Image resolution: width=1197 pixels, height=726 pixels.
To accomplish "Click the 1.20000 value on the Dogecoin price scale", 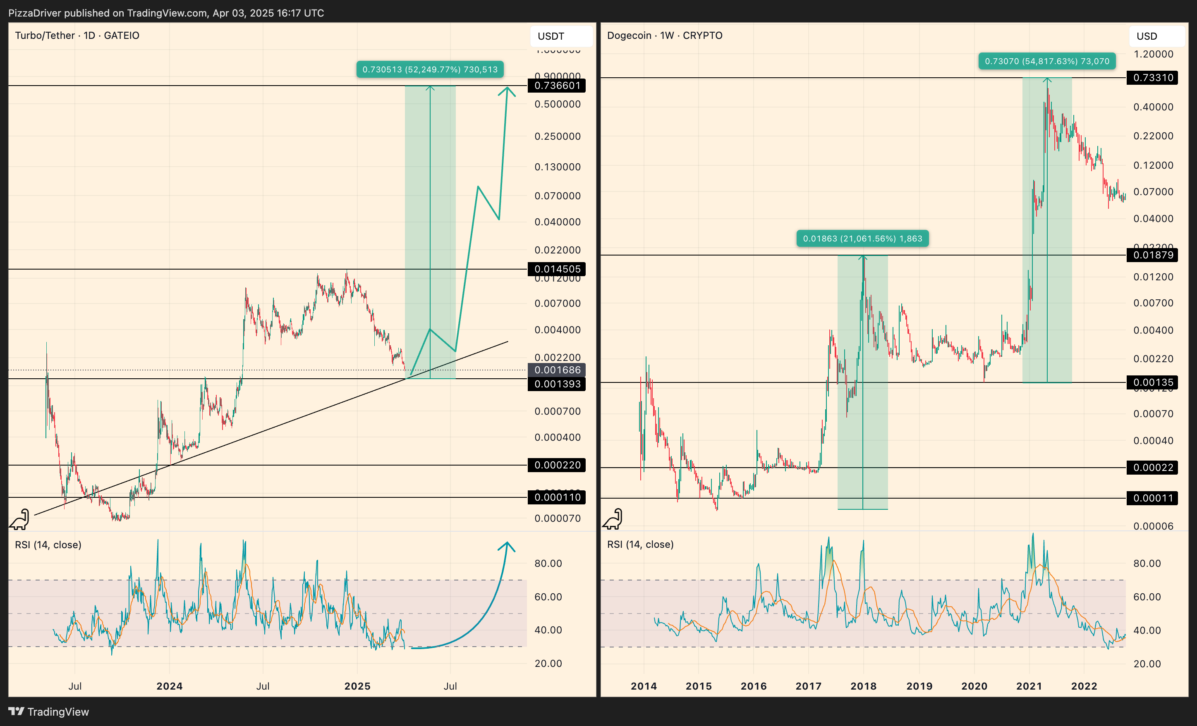I will click(x=1153, y=55).
